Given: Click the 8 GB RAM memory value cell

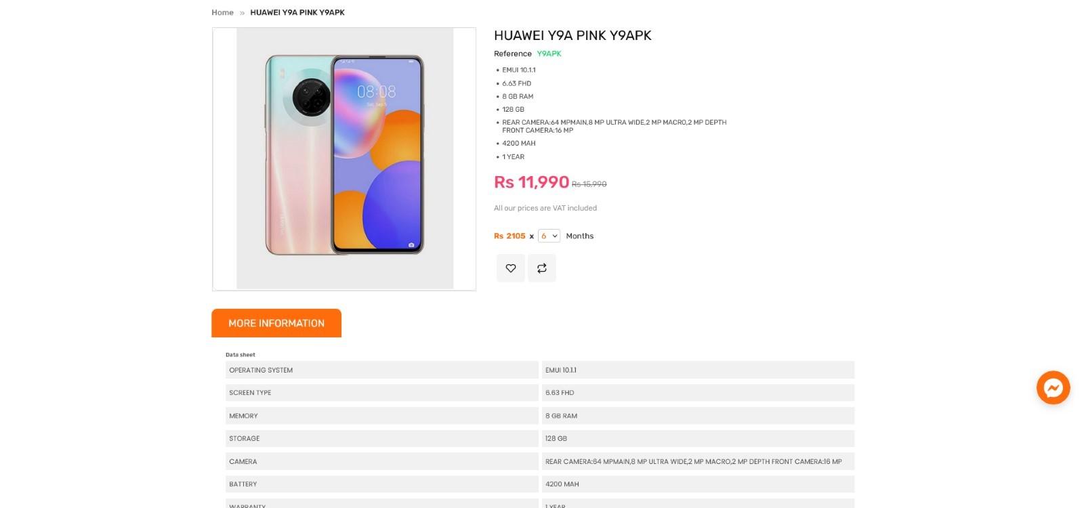Looking at the screenshot, I should point(698,416).
